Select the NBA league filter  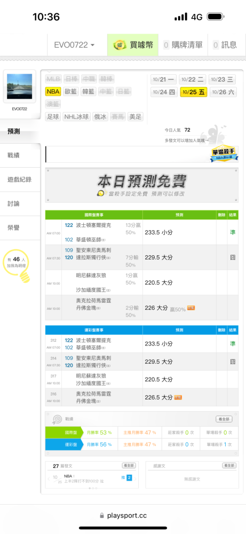(53, 91)
